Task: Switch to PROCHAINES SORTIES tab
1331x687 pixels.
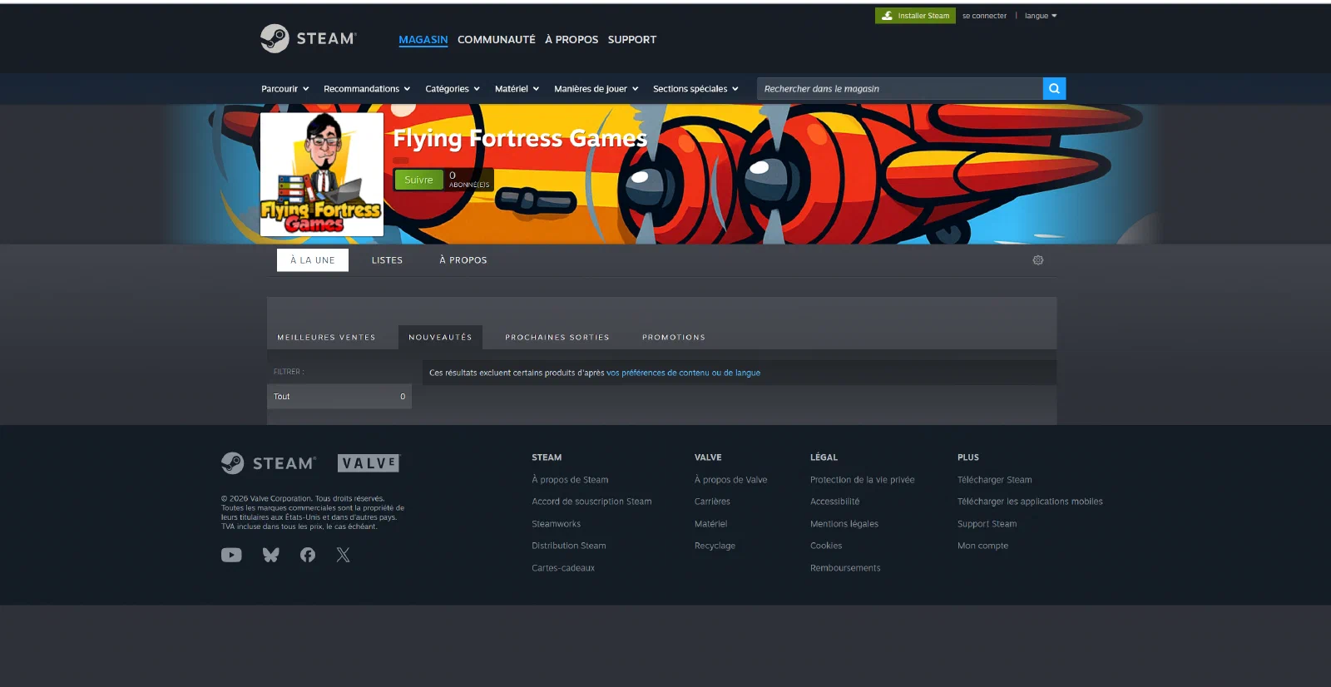Action: (x=557, y=337)
